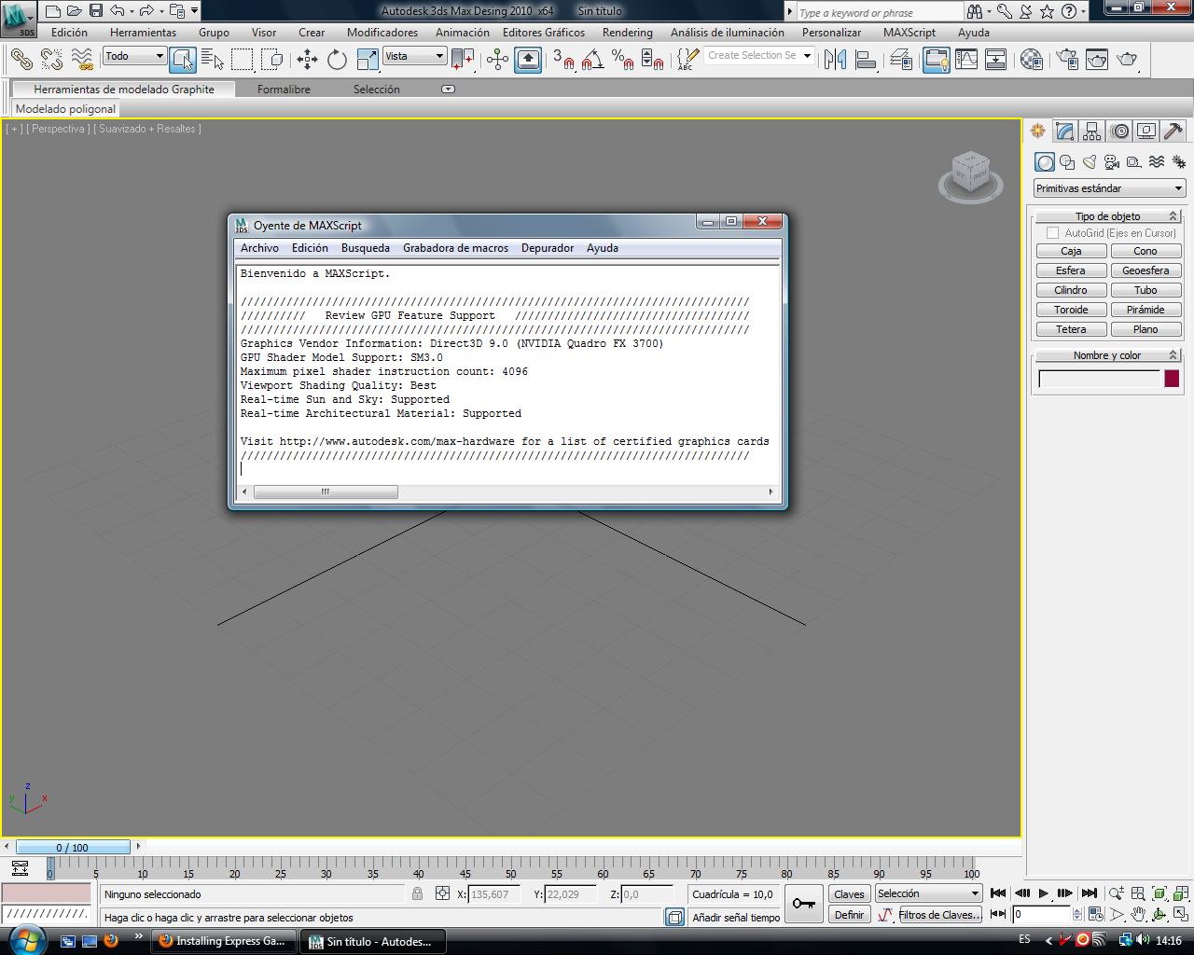Open the Rendering menu
Screen dimensions: 1194x955
point(628,33)
